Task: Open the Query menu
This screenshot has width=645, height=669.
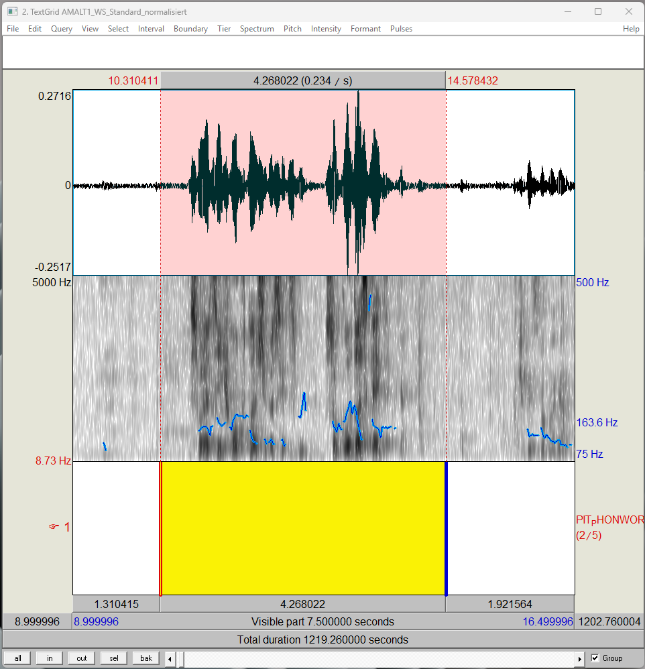Action: 62,29
